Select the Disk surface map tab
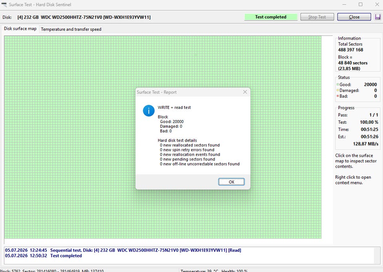This screenshot has height=272, width=383. click(20, 29)
